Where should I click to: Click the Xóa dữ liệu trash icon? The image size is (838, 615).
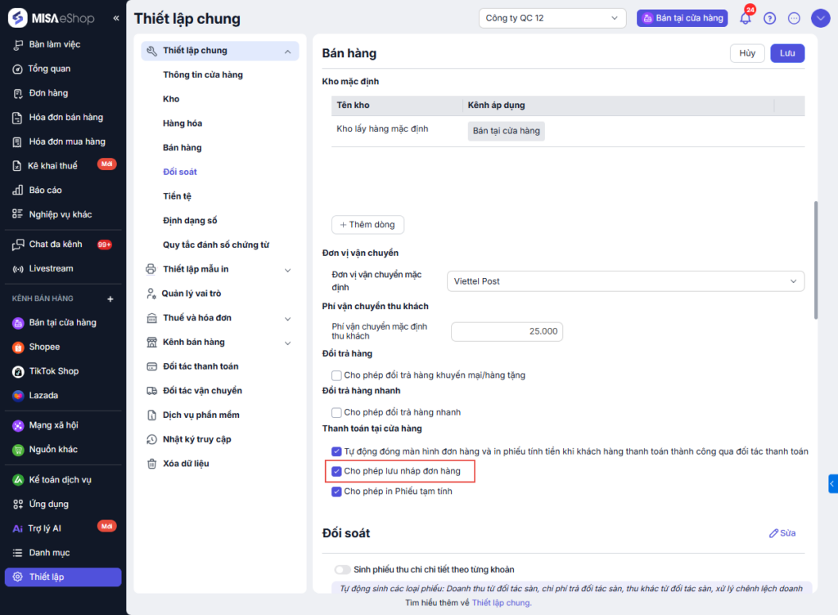151,464
